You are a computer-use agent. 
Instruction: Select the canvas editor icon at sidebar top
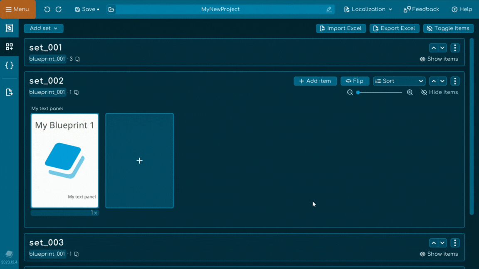click(x=9, y=28)
